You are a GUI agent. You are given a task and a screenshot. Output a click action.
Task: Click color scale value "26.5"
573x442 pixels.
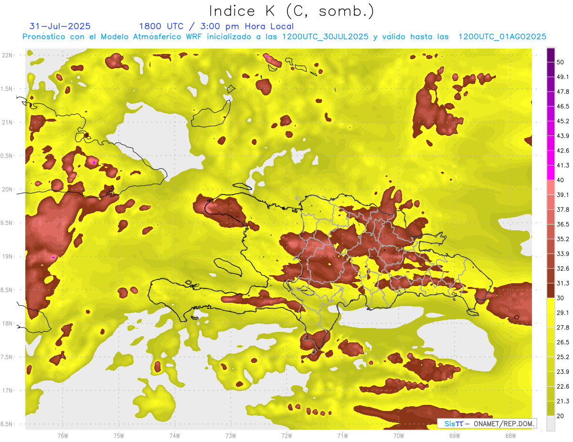(562, 342)
